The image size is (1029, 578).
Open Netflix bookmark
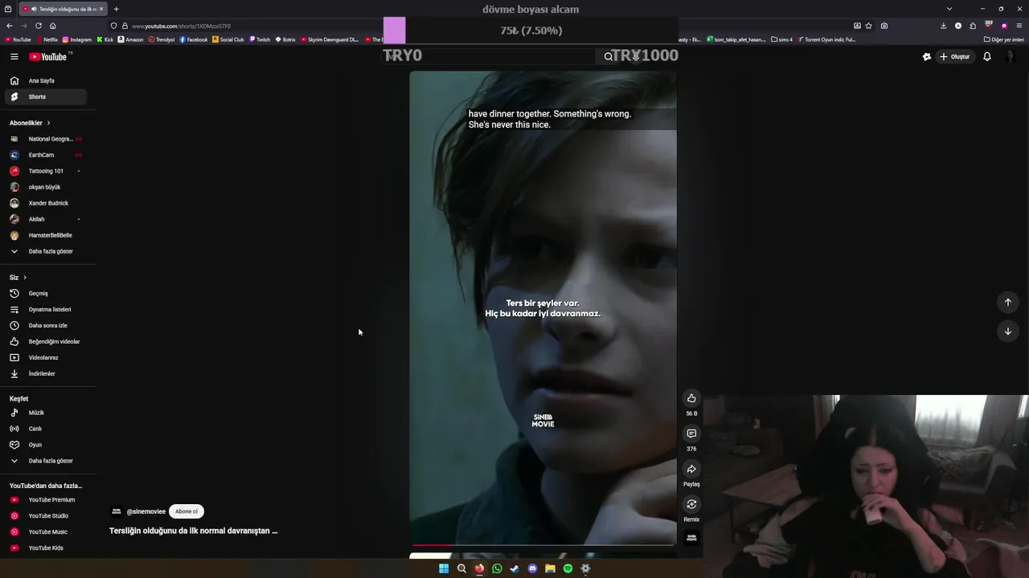(x=47, y=39)
